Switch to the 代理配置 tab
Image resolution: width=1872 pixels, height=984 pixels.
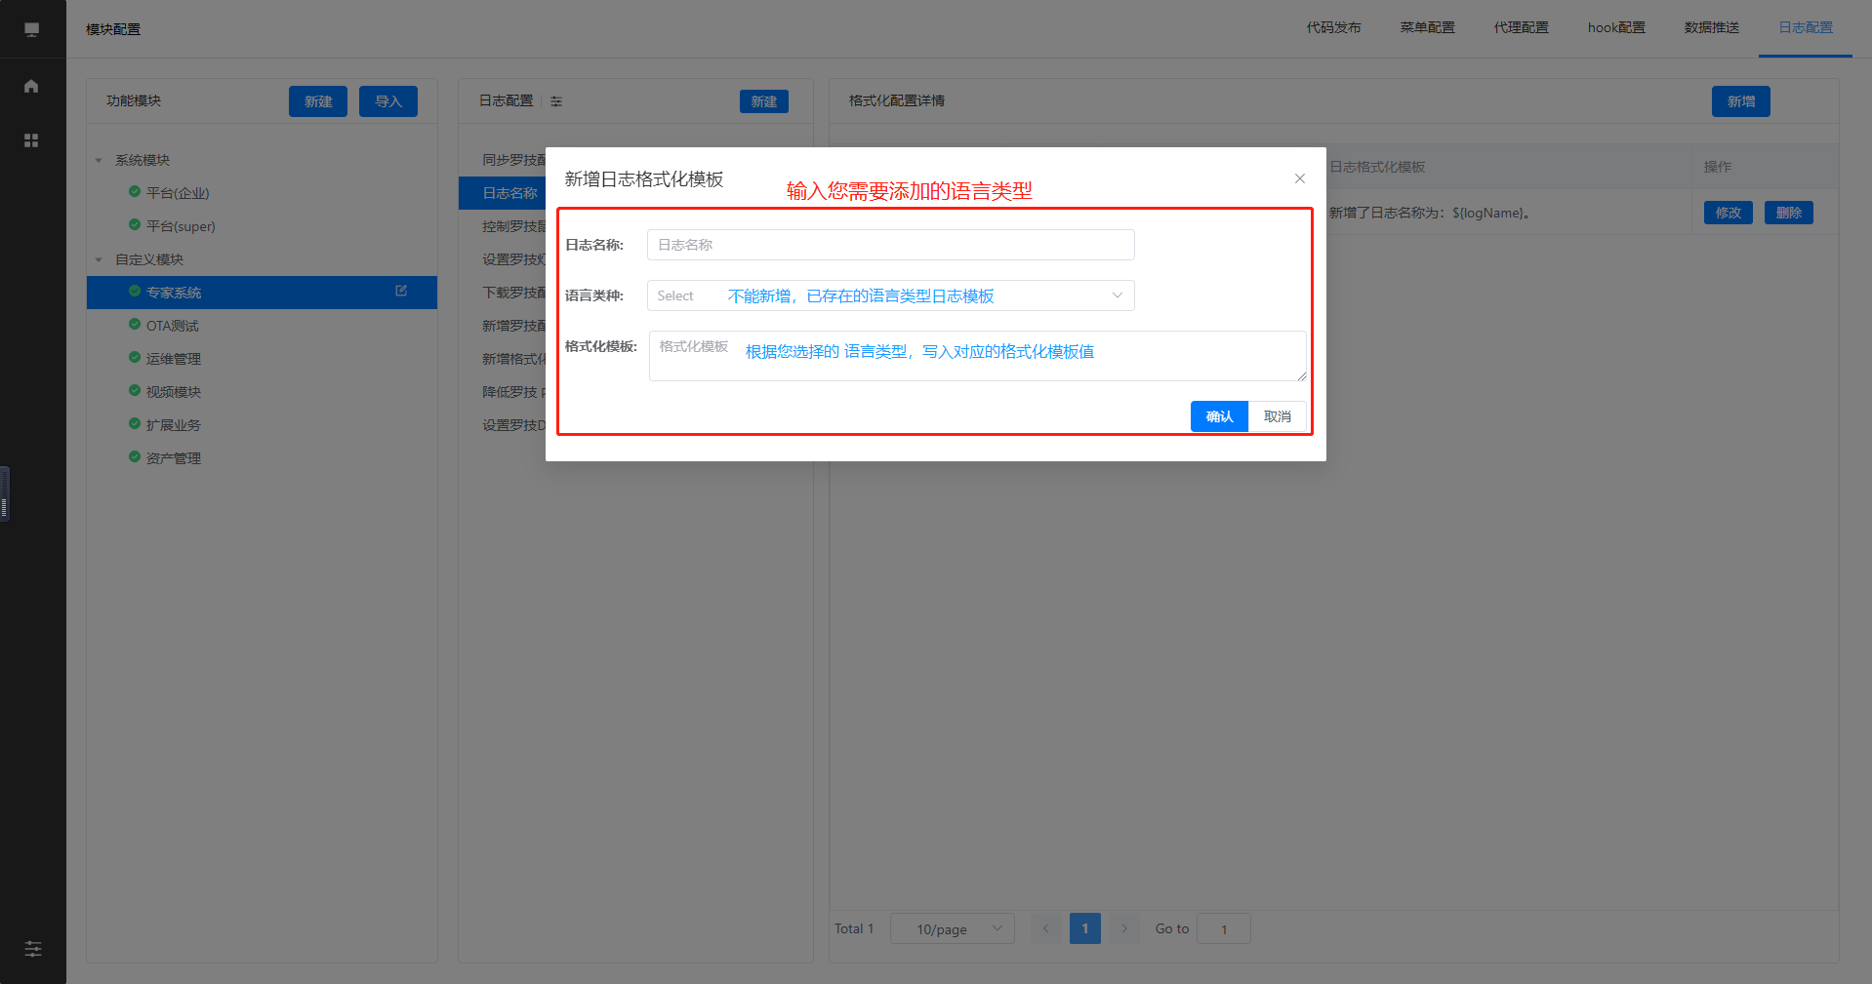click(1521, 27)
